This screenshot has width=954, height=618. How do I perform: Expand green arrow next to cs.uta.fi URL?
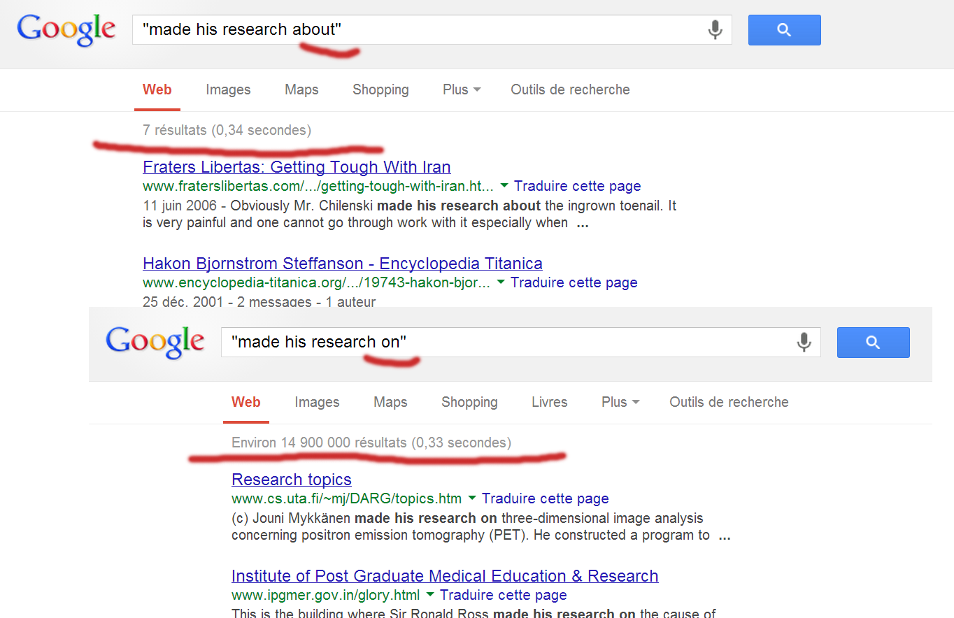pos(471,499)
